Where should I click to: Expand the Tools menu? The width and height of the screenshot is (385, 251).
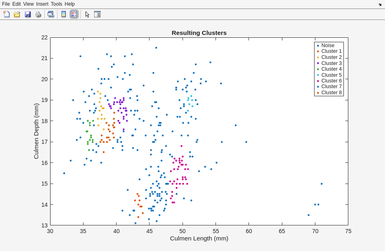pos(57,4)
